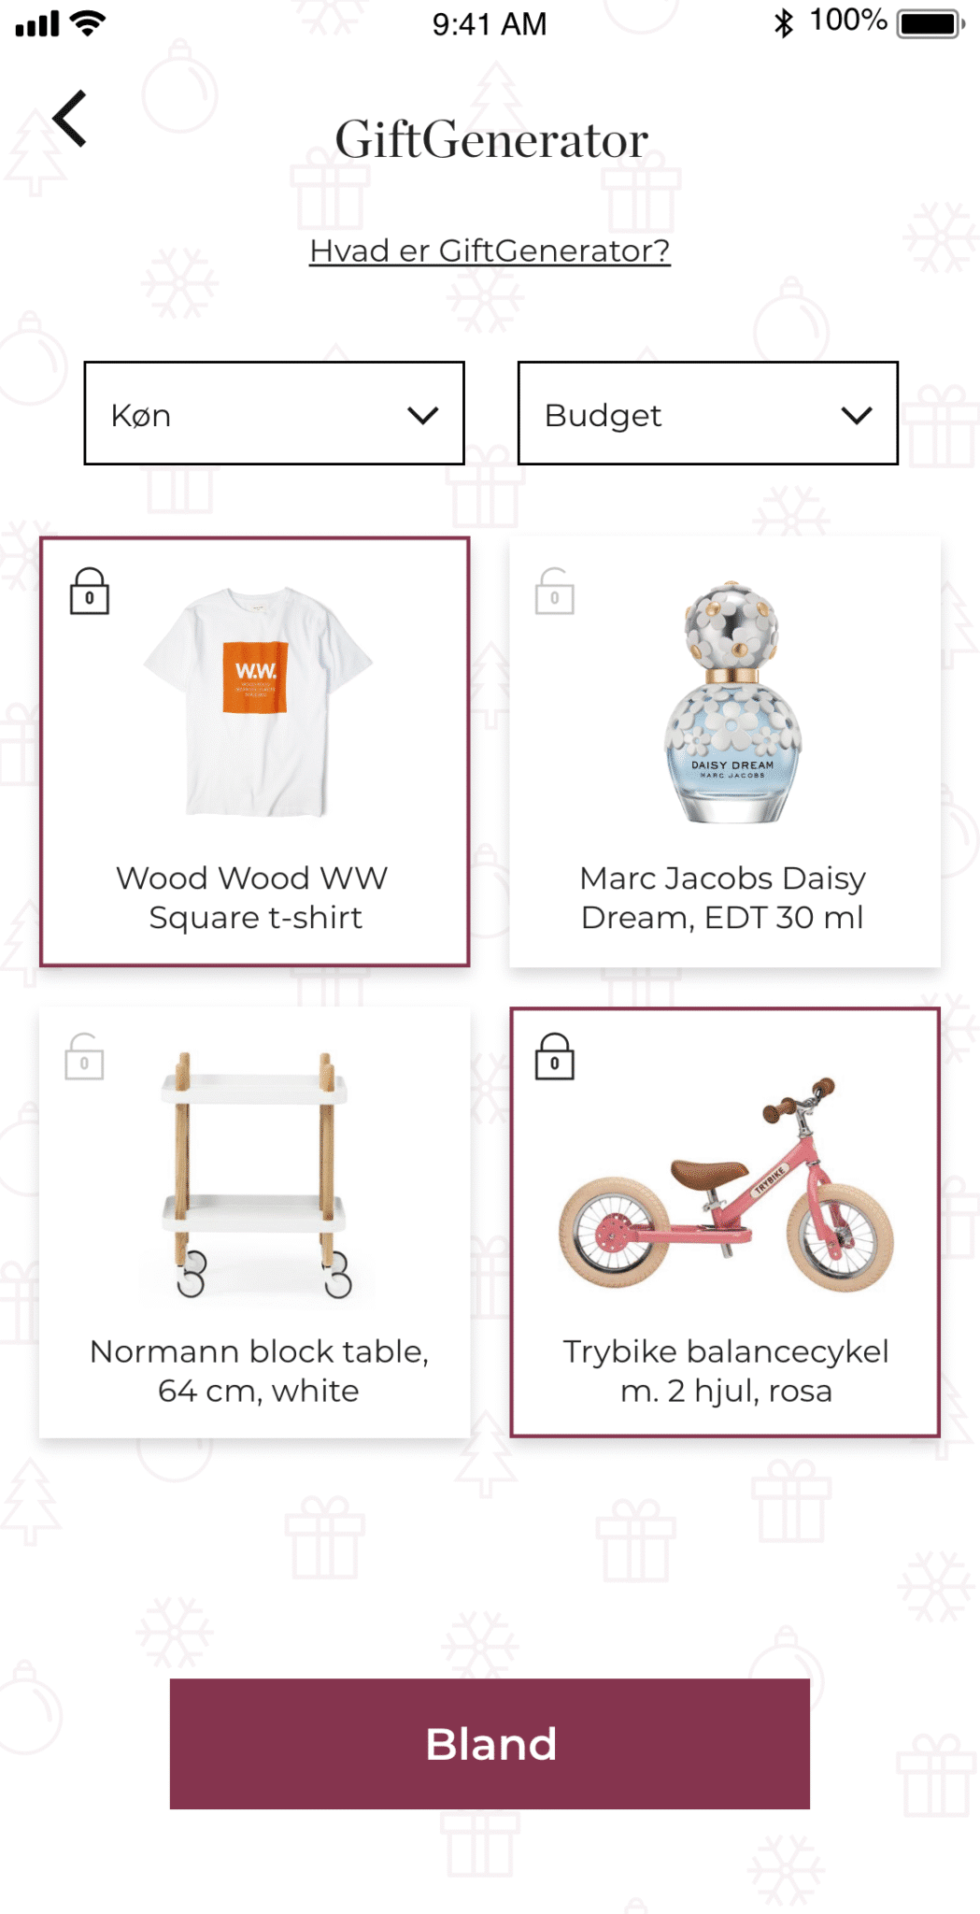Select the Daisy Dream perfume bottle image

[x=732, y=703]
